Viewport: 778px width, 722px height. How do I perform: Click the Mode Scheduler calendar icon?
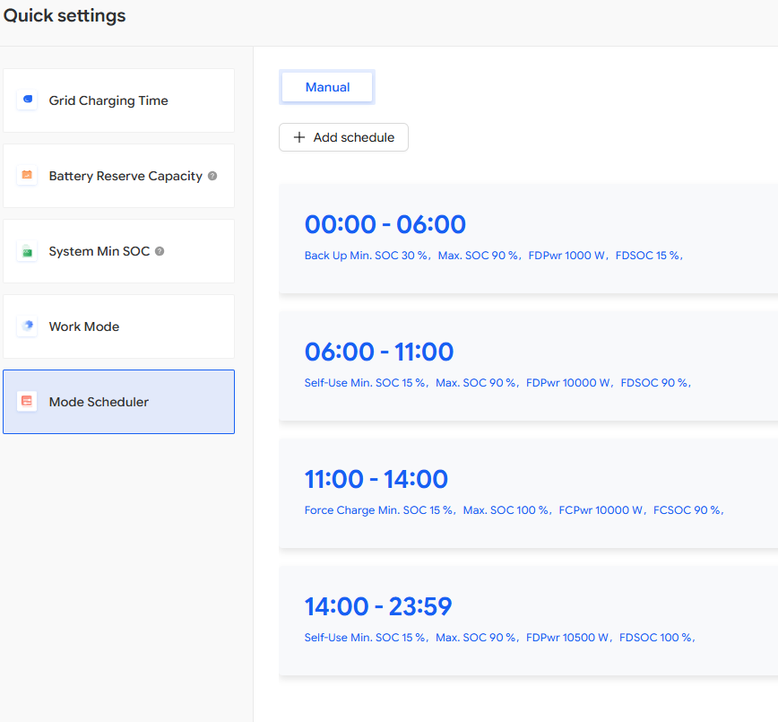[28, 402]
